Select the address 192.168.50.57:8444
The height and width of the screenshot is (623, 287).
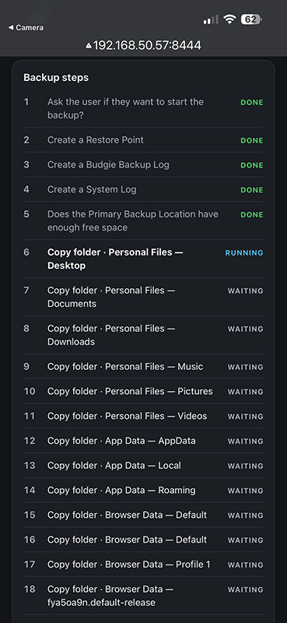point(147,45)
